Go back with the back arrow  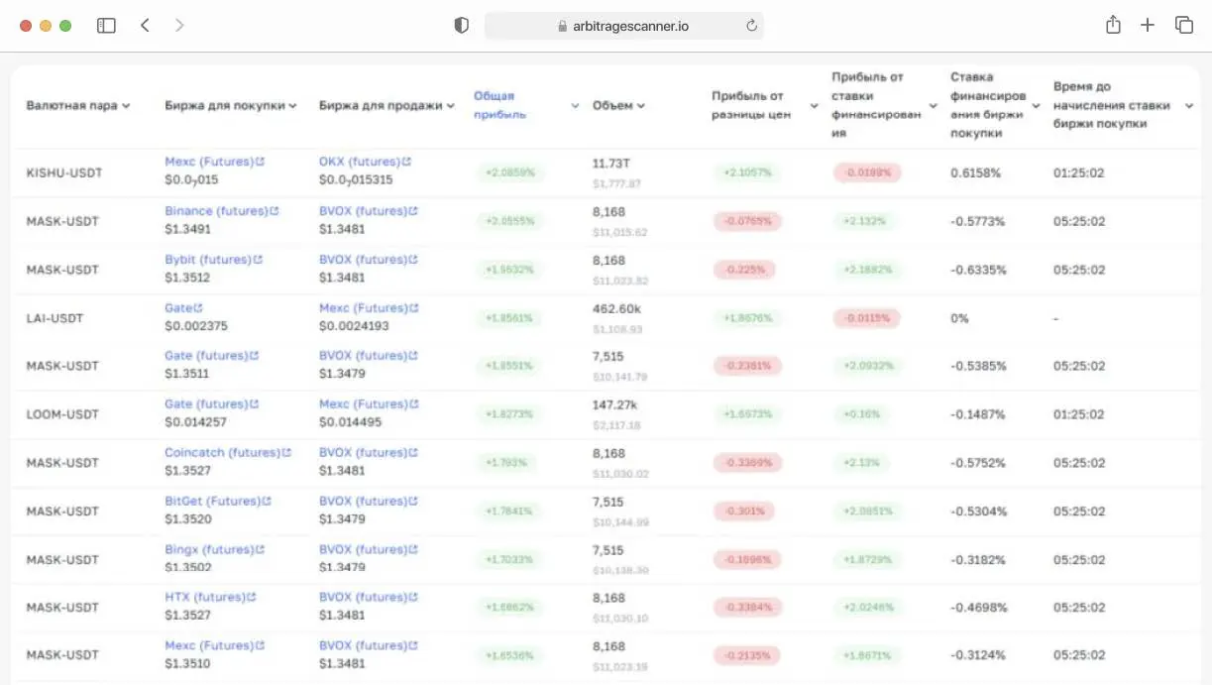click(145, 26)
